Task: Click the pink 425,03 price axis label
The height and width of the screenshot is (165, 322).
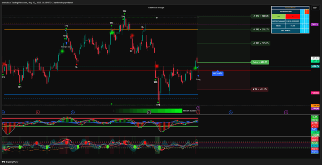Action: (x=315, y=93)
